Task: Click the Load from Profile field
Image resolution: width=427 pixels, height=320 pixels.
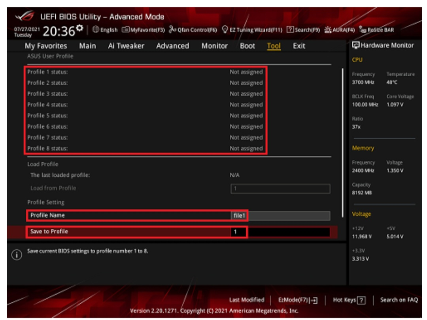Action: point(280,188)
